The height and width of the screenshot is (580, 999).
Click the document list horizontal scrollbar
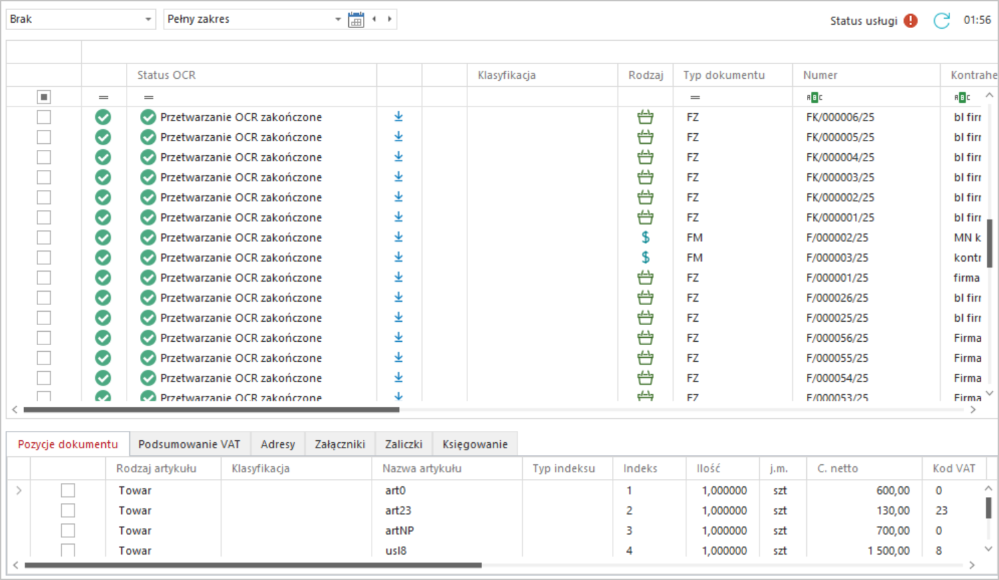point(211,409)
